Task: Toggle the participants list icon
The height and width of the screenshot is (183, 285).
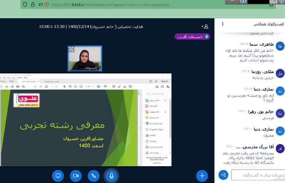Action: pos(205,26)
